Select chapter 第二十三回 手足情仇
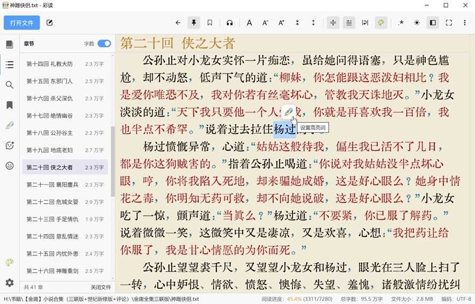 [x=65, y=219]
